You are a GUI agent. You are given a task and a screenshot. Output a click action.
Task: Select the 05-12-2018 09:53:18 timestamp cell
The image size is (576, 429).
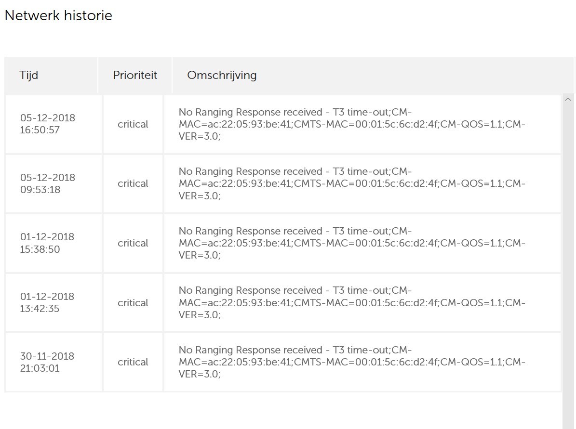coord(48,183)
